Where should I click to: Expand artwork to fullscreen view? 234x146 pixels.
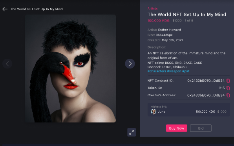click(x=132, y=132)
